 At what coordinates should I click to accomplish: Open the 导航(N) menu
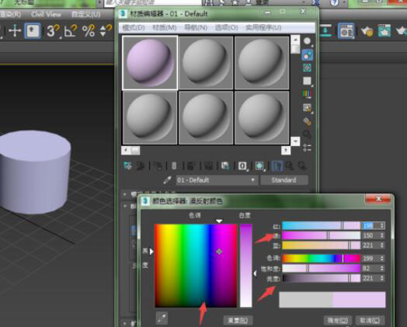point(196,27)
